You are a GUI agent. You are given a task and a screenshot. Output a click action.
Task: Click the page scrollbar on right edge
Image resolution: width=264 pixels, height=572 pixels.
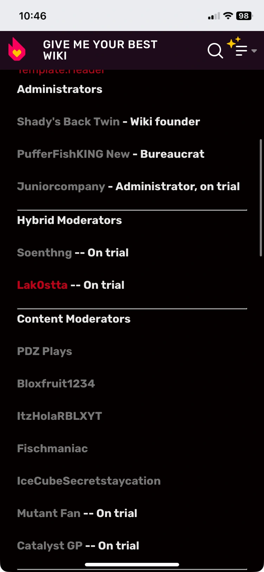[260, 197]
